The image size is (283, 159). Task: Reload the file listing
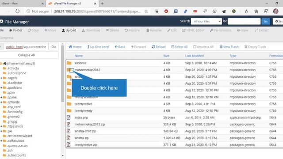[159, 47]
